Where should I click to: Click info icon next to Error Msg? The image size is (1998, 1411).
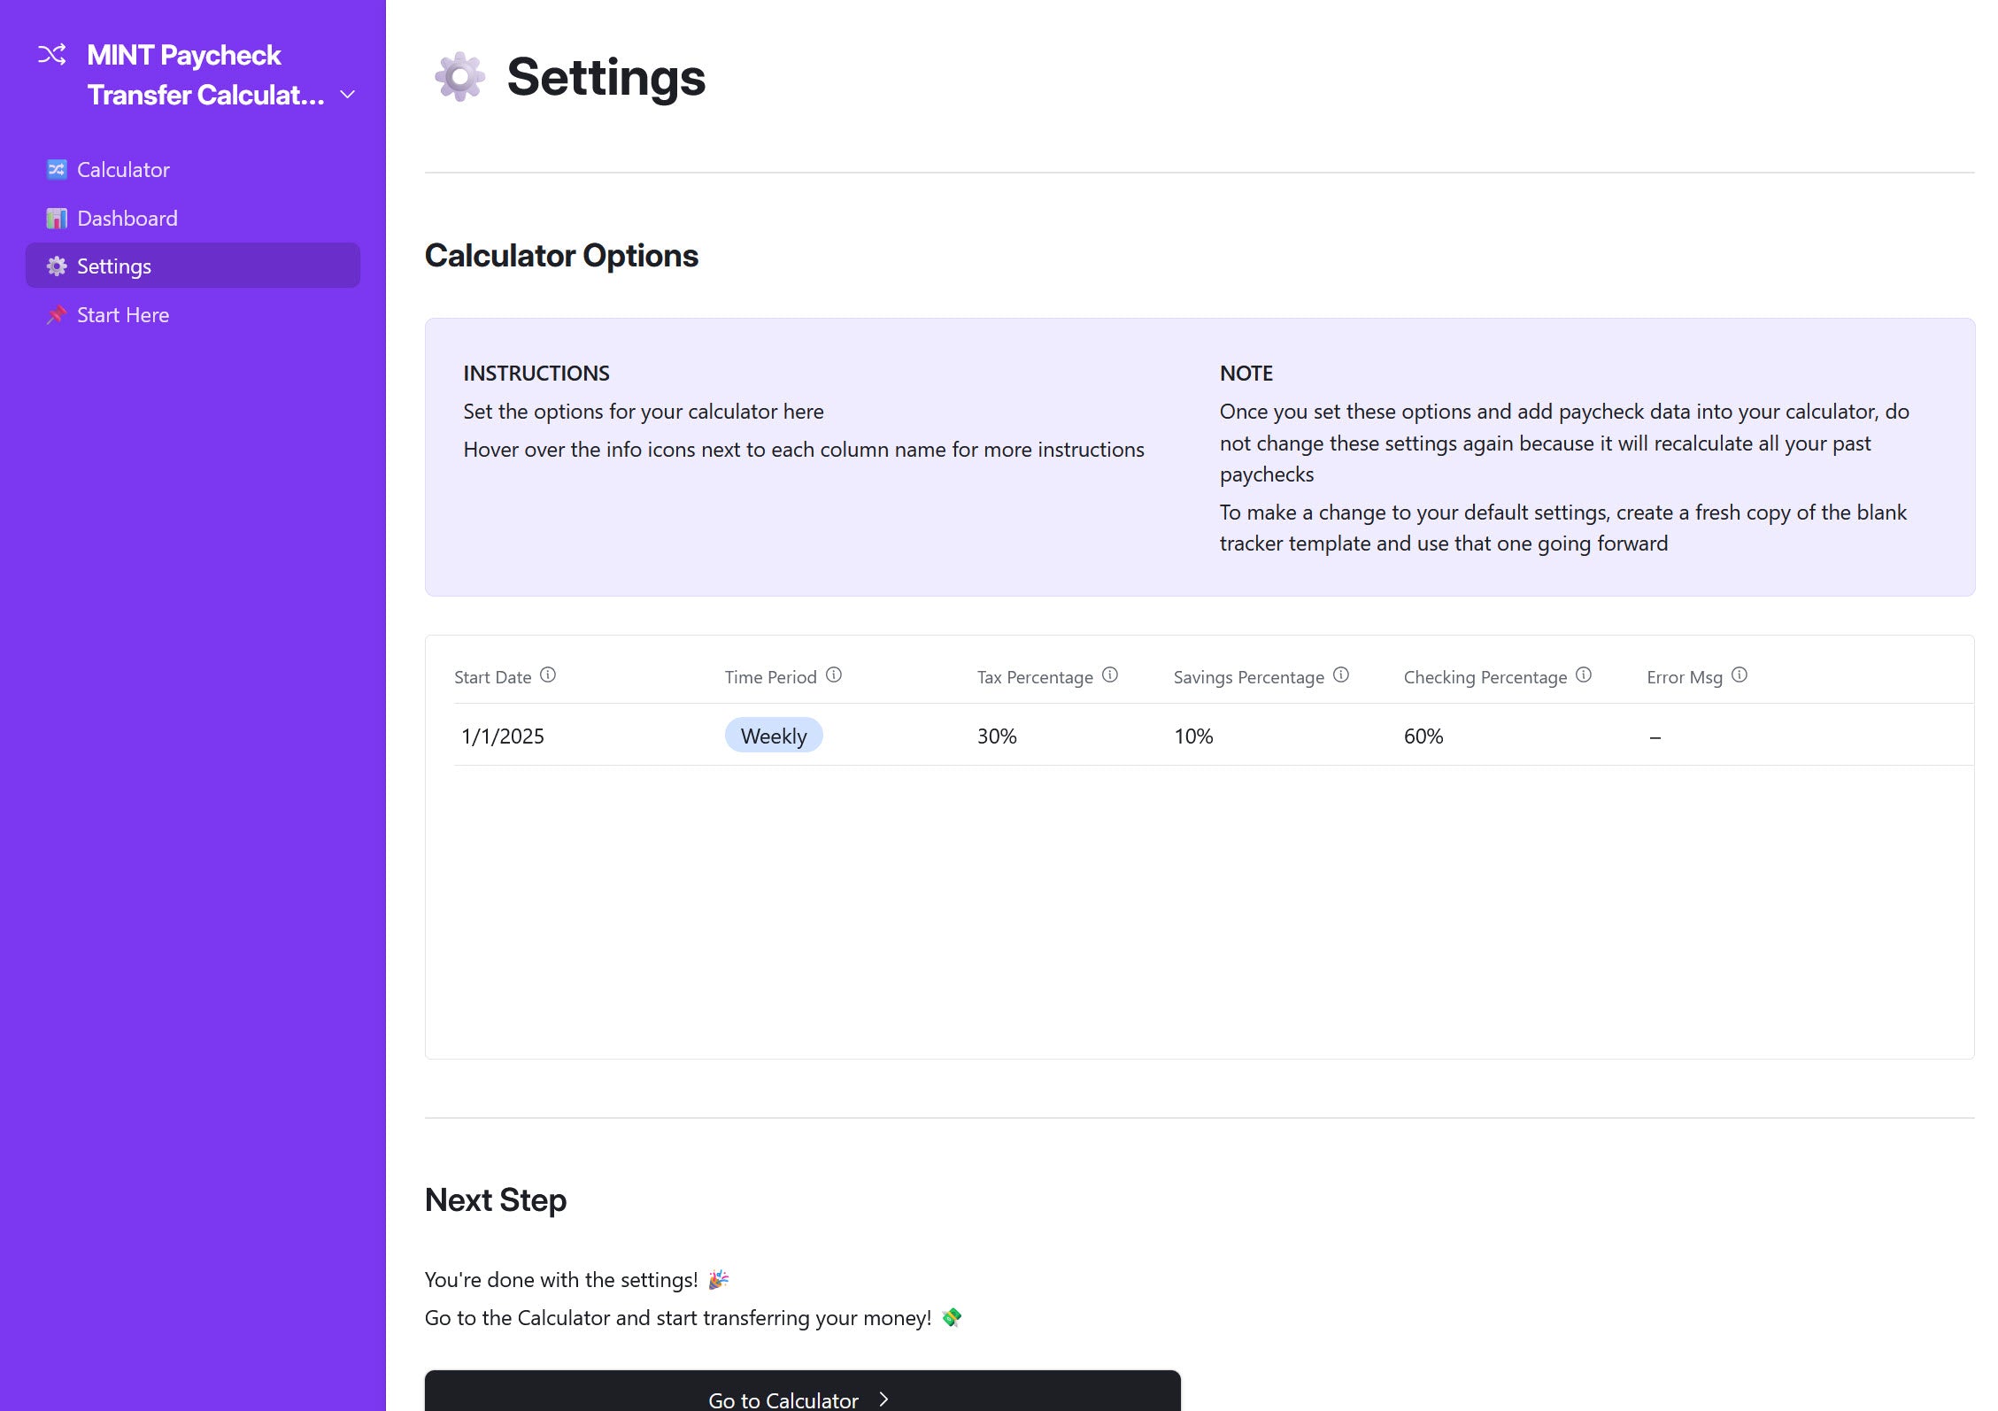point(1740,675)
